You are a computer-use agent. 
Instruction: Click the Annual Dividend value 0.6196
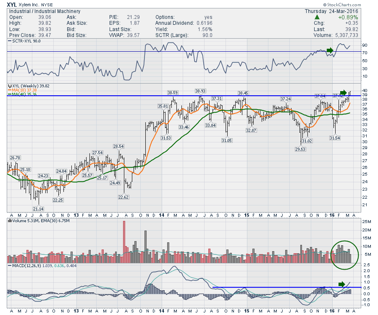205,23
